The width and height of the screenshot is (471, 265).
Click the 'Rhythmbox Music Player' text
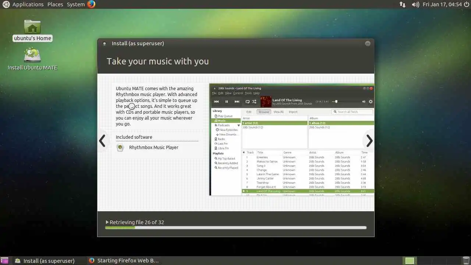pos(154,148)
